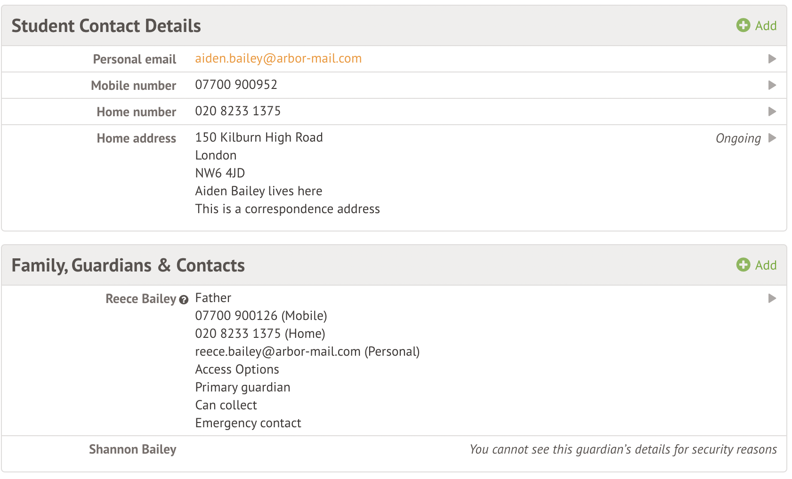Open the aiden.bailey@arbor-mail.com email link
Viewport: 792px width, 479px height.
tap(278, 58)
